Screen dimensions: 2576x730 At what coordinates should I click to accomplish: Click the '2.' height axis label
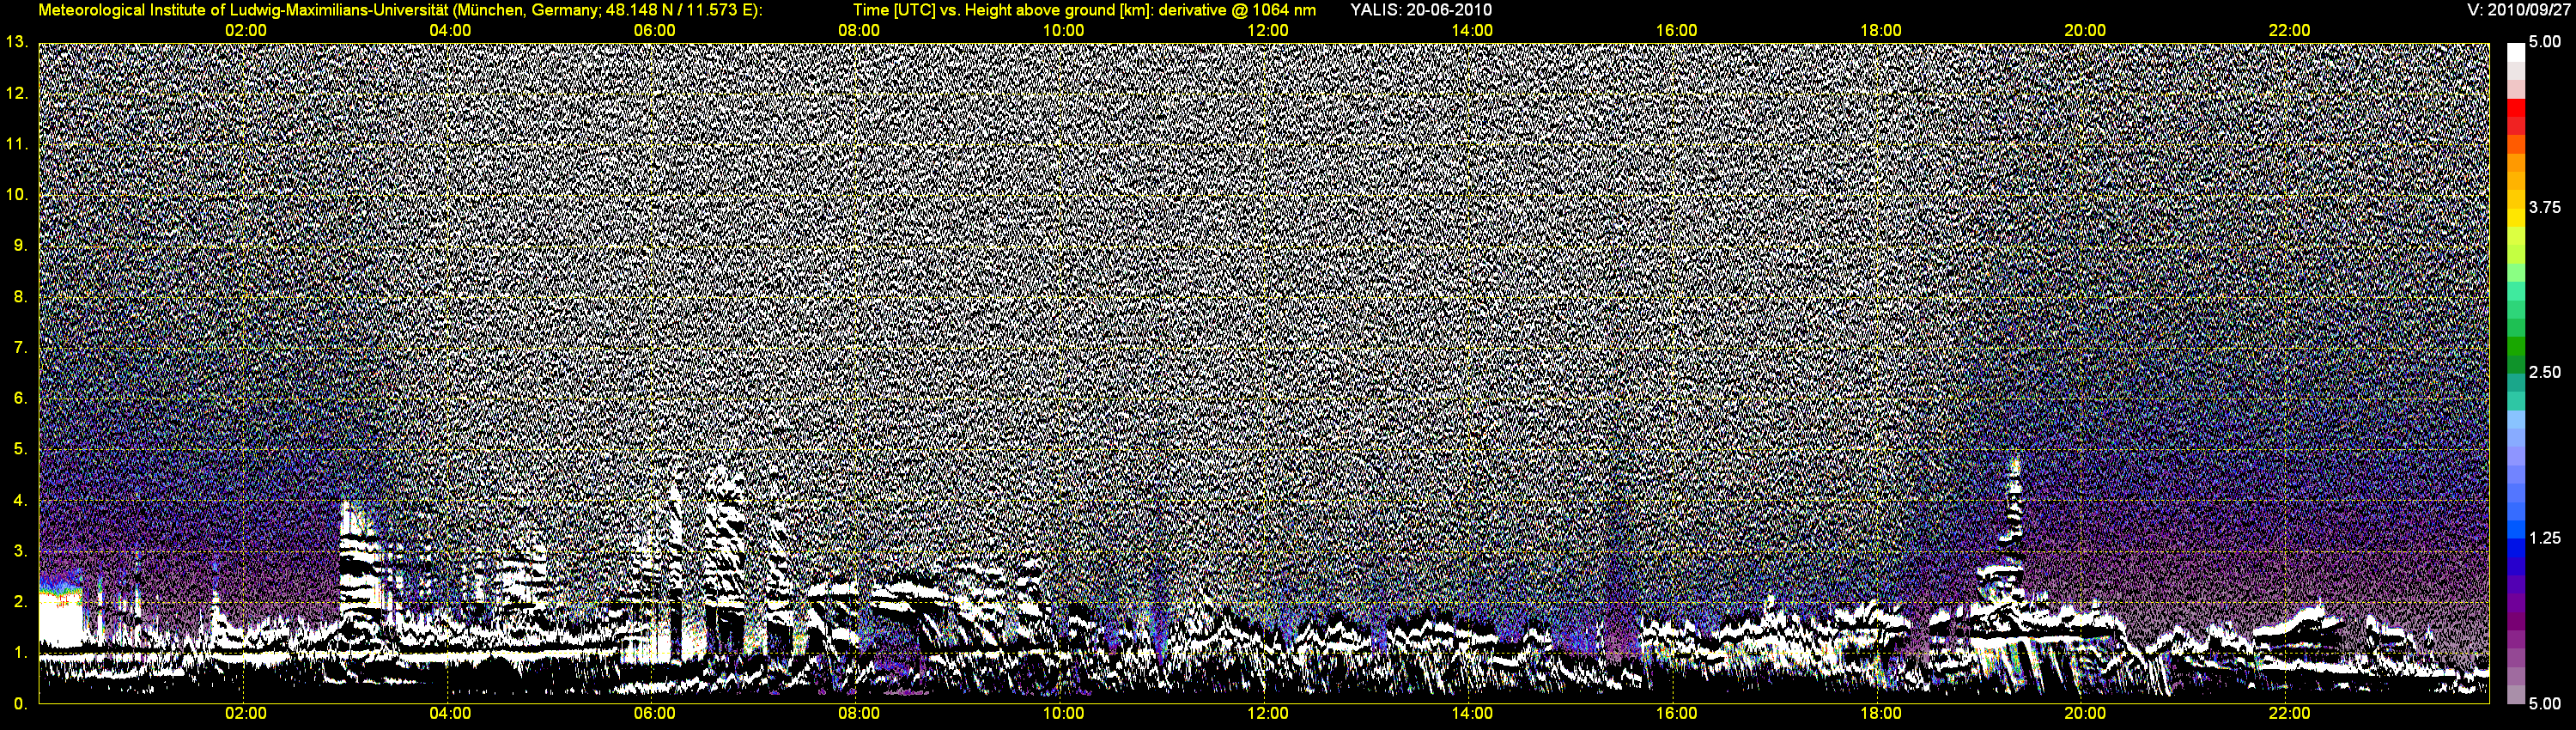coord(20,601)
